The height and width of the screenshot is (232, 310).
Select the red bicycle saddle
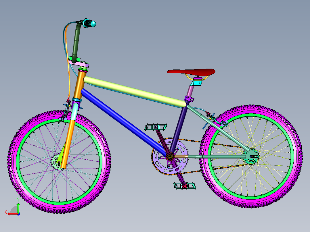tap(191, 72)
